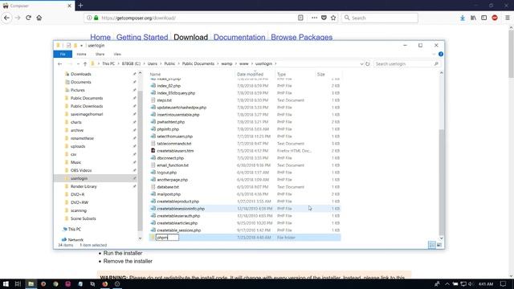Viewport: 514px width, 289px height.
Task: Click the Firefox Search box
Action: coord(380,18)
